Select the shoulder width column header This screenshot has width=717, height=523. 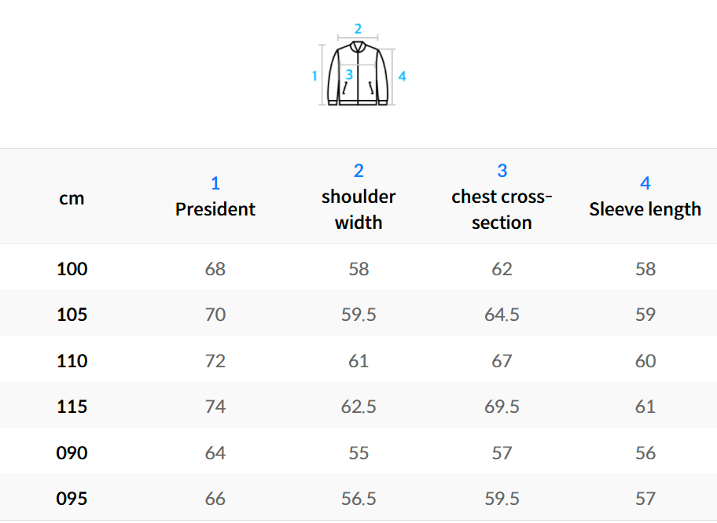click(358, 209)
